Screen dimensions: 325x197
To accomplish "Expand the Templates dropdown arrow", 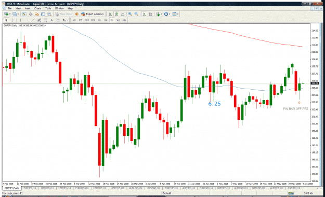I will (x=178, y=14).
